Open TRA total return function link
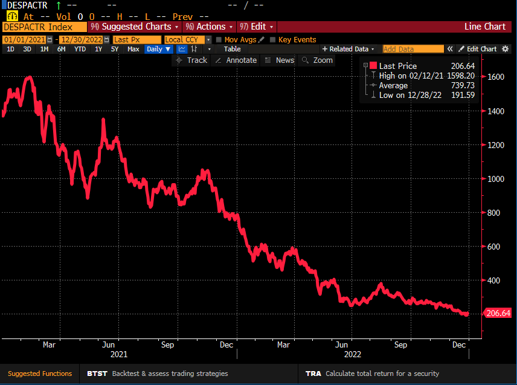 click(372, 374)
